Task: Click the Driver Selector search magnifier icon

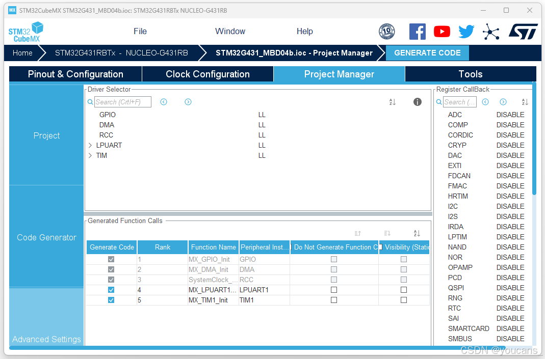Action: click(x=90, y=102)
